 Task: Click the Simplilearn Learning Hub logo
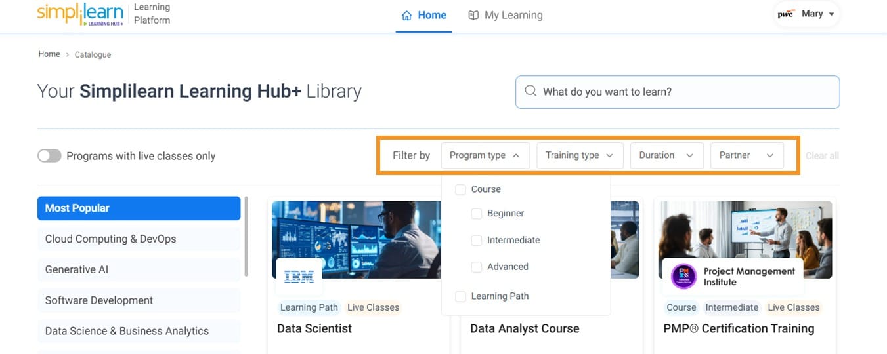click(80, 14)
